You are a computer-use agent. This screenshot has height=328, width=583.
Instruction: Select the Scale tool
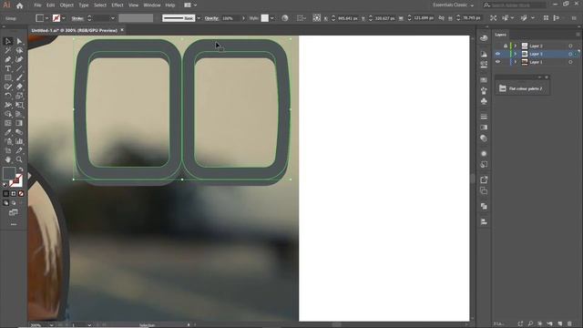(x=19, y=96)
